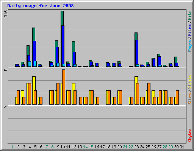Select day label "13" on the bottom axis

[80, 147]
